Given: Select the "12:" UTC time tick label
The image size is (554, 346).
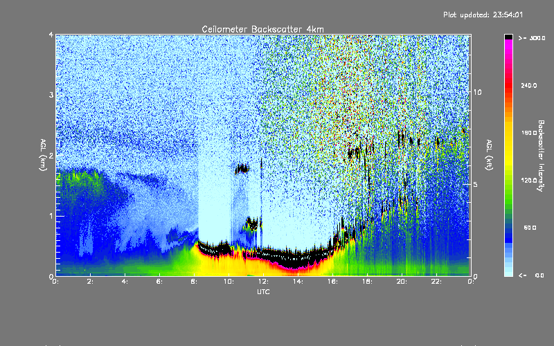Looking at the screenshot, I should 264,282.
